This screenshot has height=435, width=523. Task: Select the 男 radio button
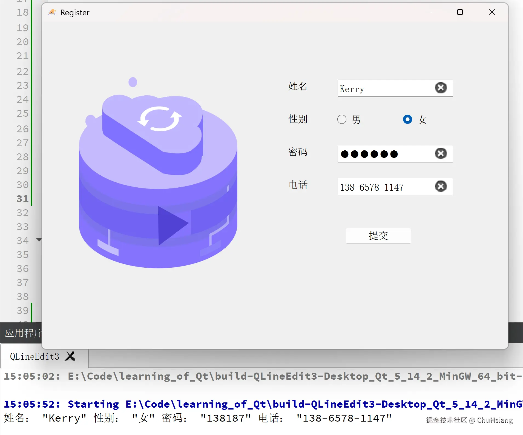coord(342,119)
